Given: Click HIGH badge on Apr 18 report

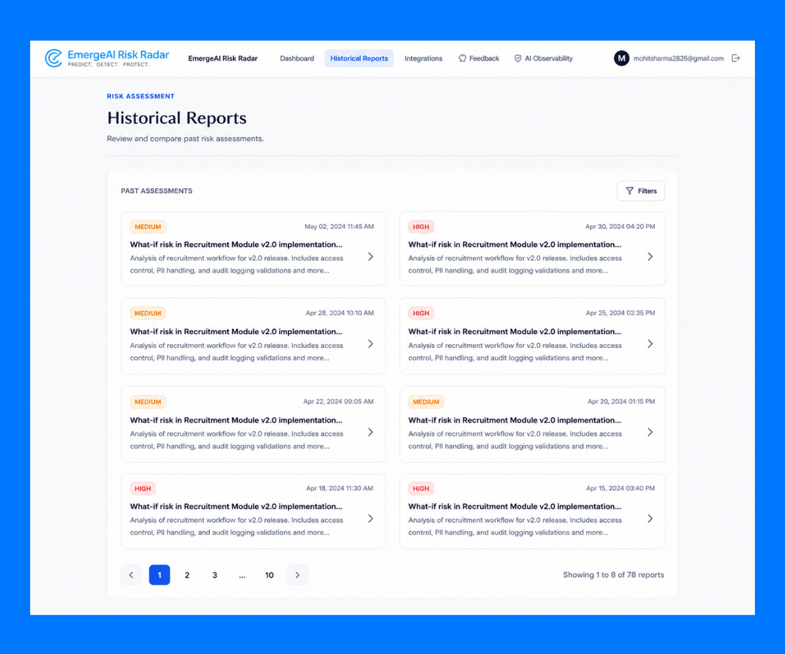Looking at the screenshot, I should (x=143, y=489).
